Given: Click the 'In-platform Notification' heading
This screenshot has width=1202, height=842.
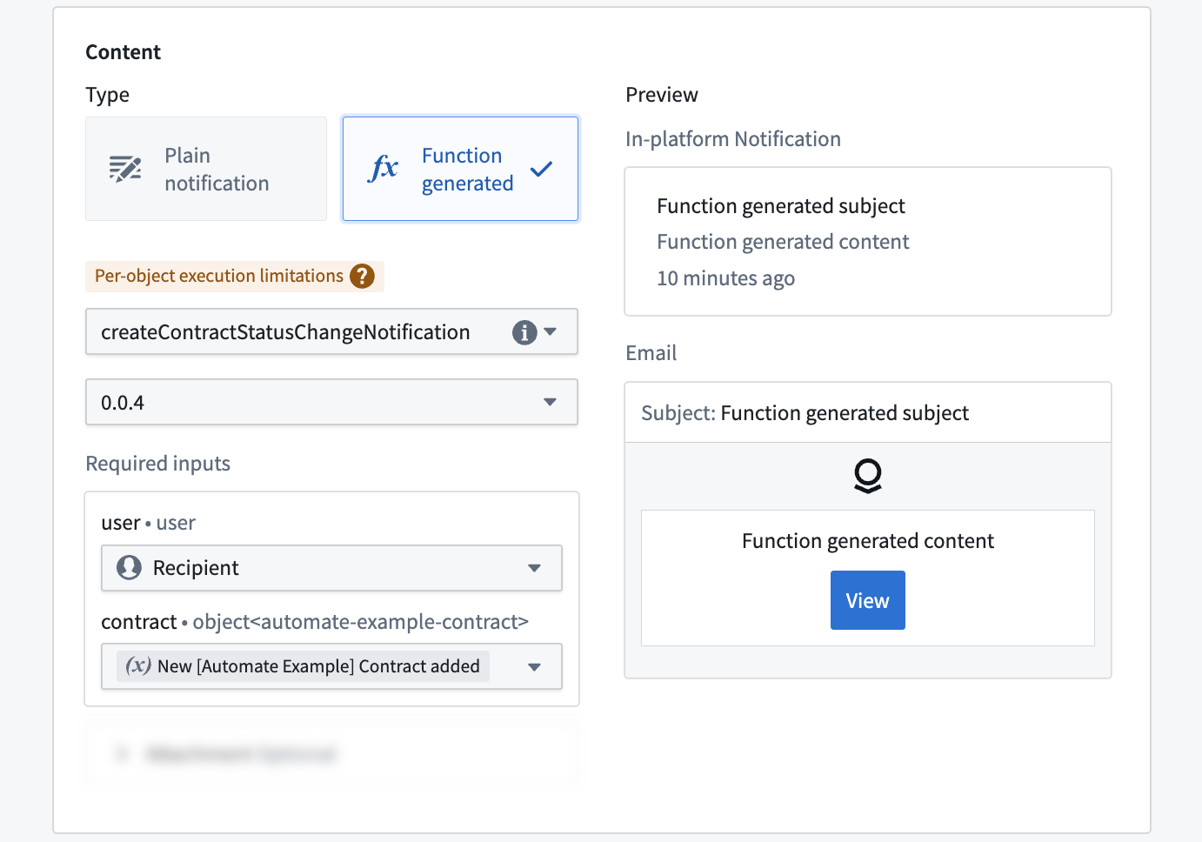Looking at the screenshot, I should click(733, 139).
